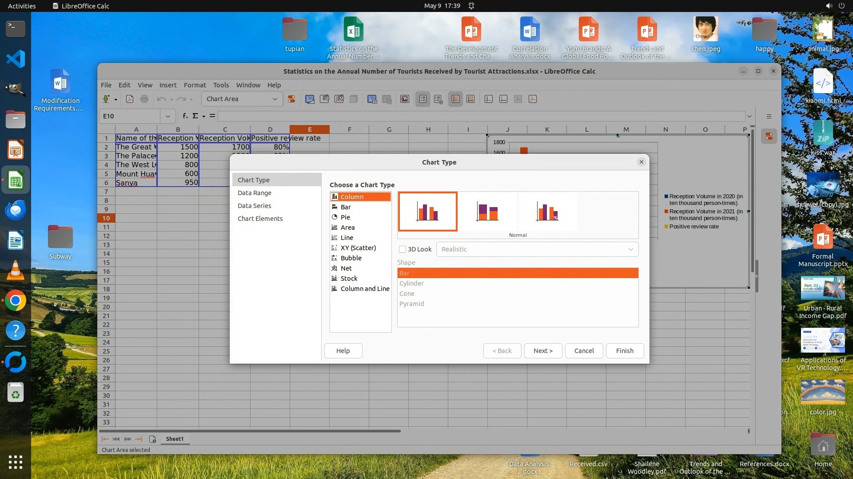The width and height of the screenshot is (853, 479).
Task: Toggle Horizontal Grids toolbar button
Action: point(456,99)
